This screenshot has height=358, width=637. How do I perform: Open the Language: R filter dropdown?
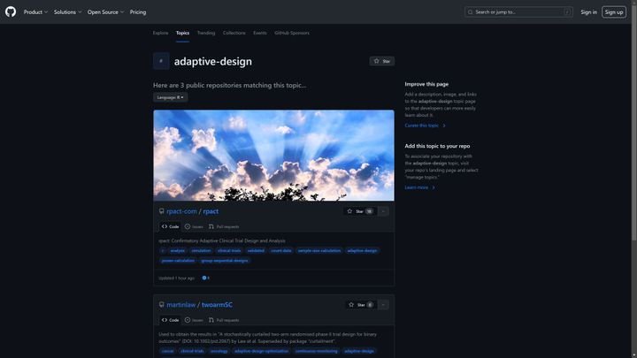tap(170, 97)
